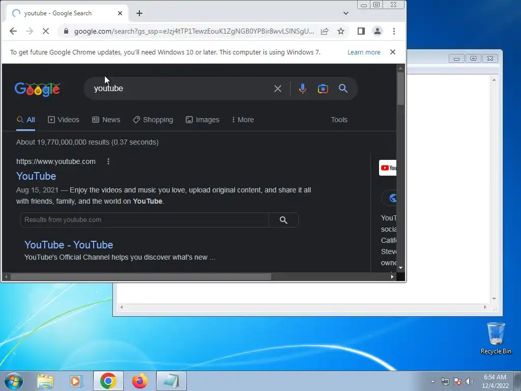This screenshot has width=521, height=391.
Task: Open the Chrome side panel icon
Action: tap(361, 31)
